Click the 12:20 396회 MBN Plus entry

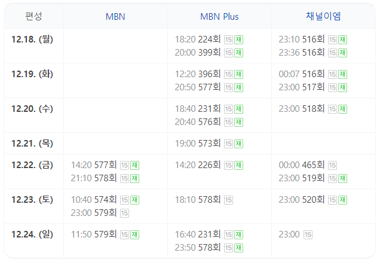click(209, 74)
